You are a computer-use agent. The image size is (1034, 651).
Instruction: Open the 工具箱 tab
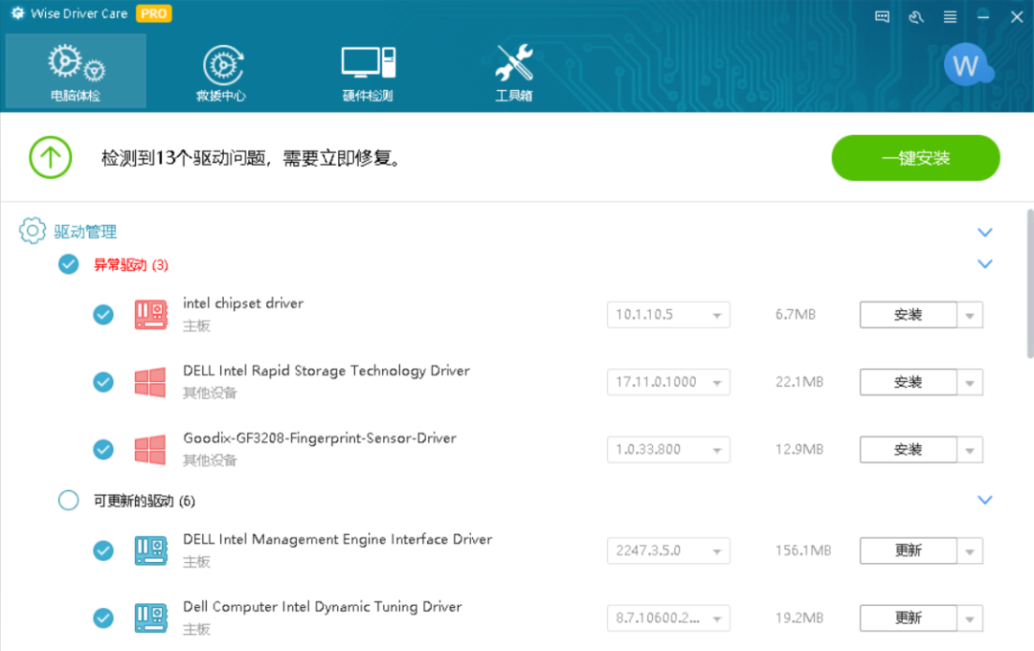(514, 71)
